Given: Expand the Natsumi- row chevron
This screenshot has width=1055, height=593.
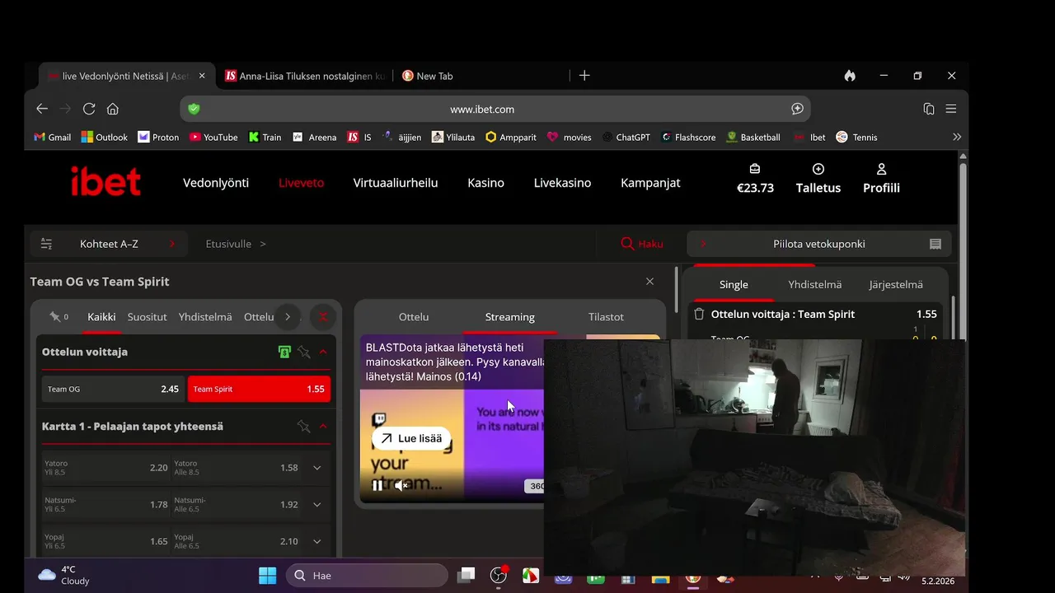Looking at the screenshot, I should coord(316,505).
